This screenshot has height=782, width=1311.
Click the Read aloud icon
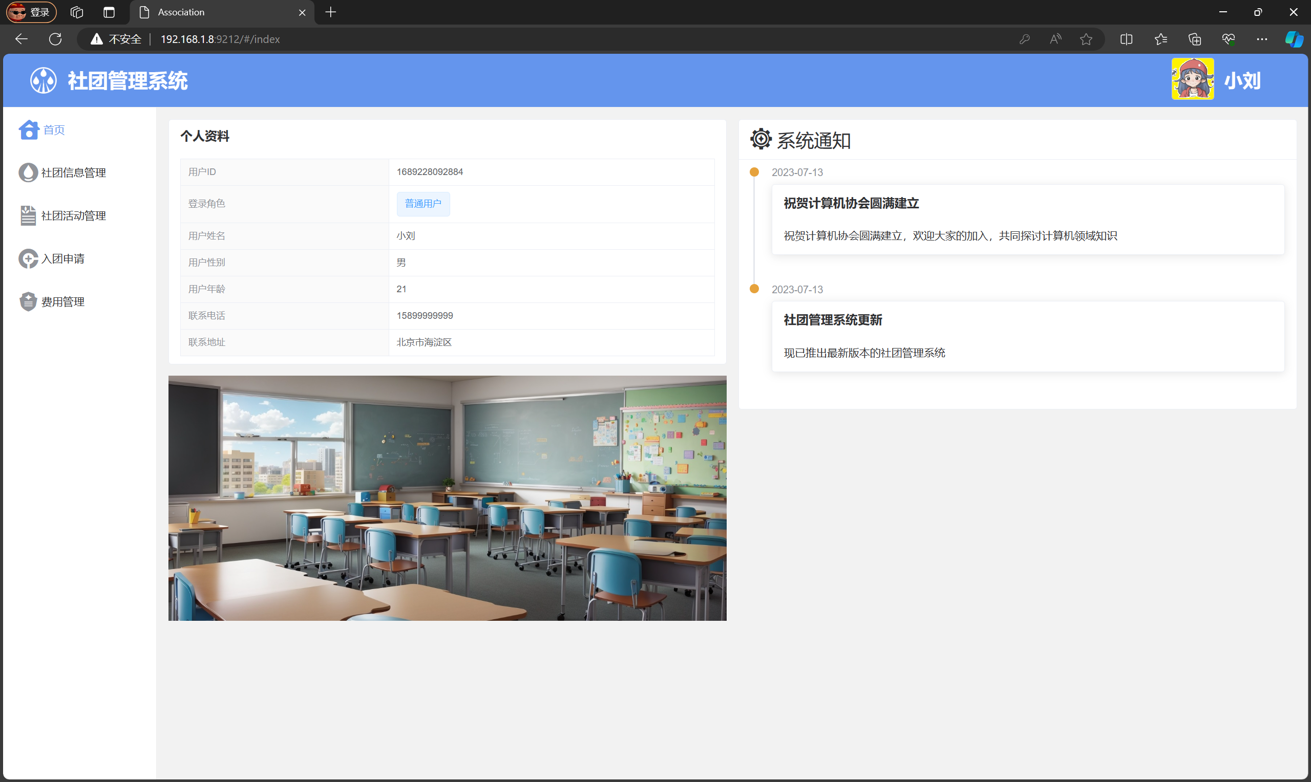point(1055,39)
